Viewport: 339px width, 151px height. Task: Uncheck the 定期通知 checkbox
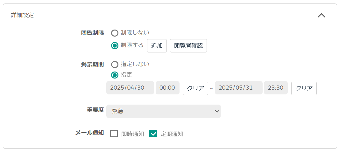153,134
